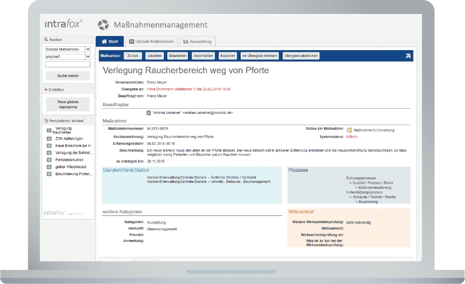
Task: Click the Suchen panel header
Action: [68, 40]
